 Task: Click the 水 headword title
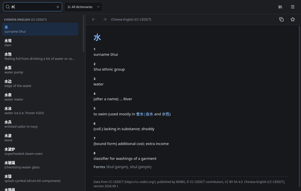pos(97,37)
